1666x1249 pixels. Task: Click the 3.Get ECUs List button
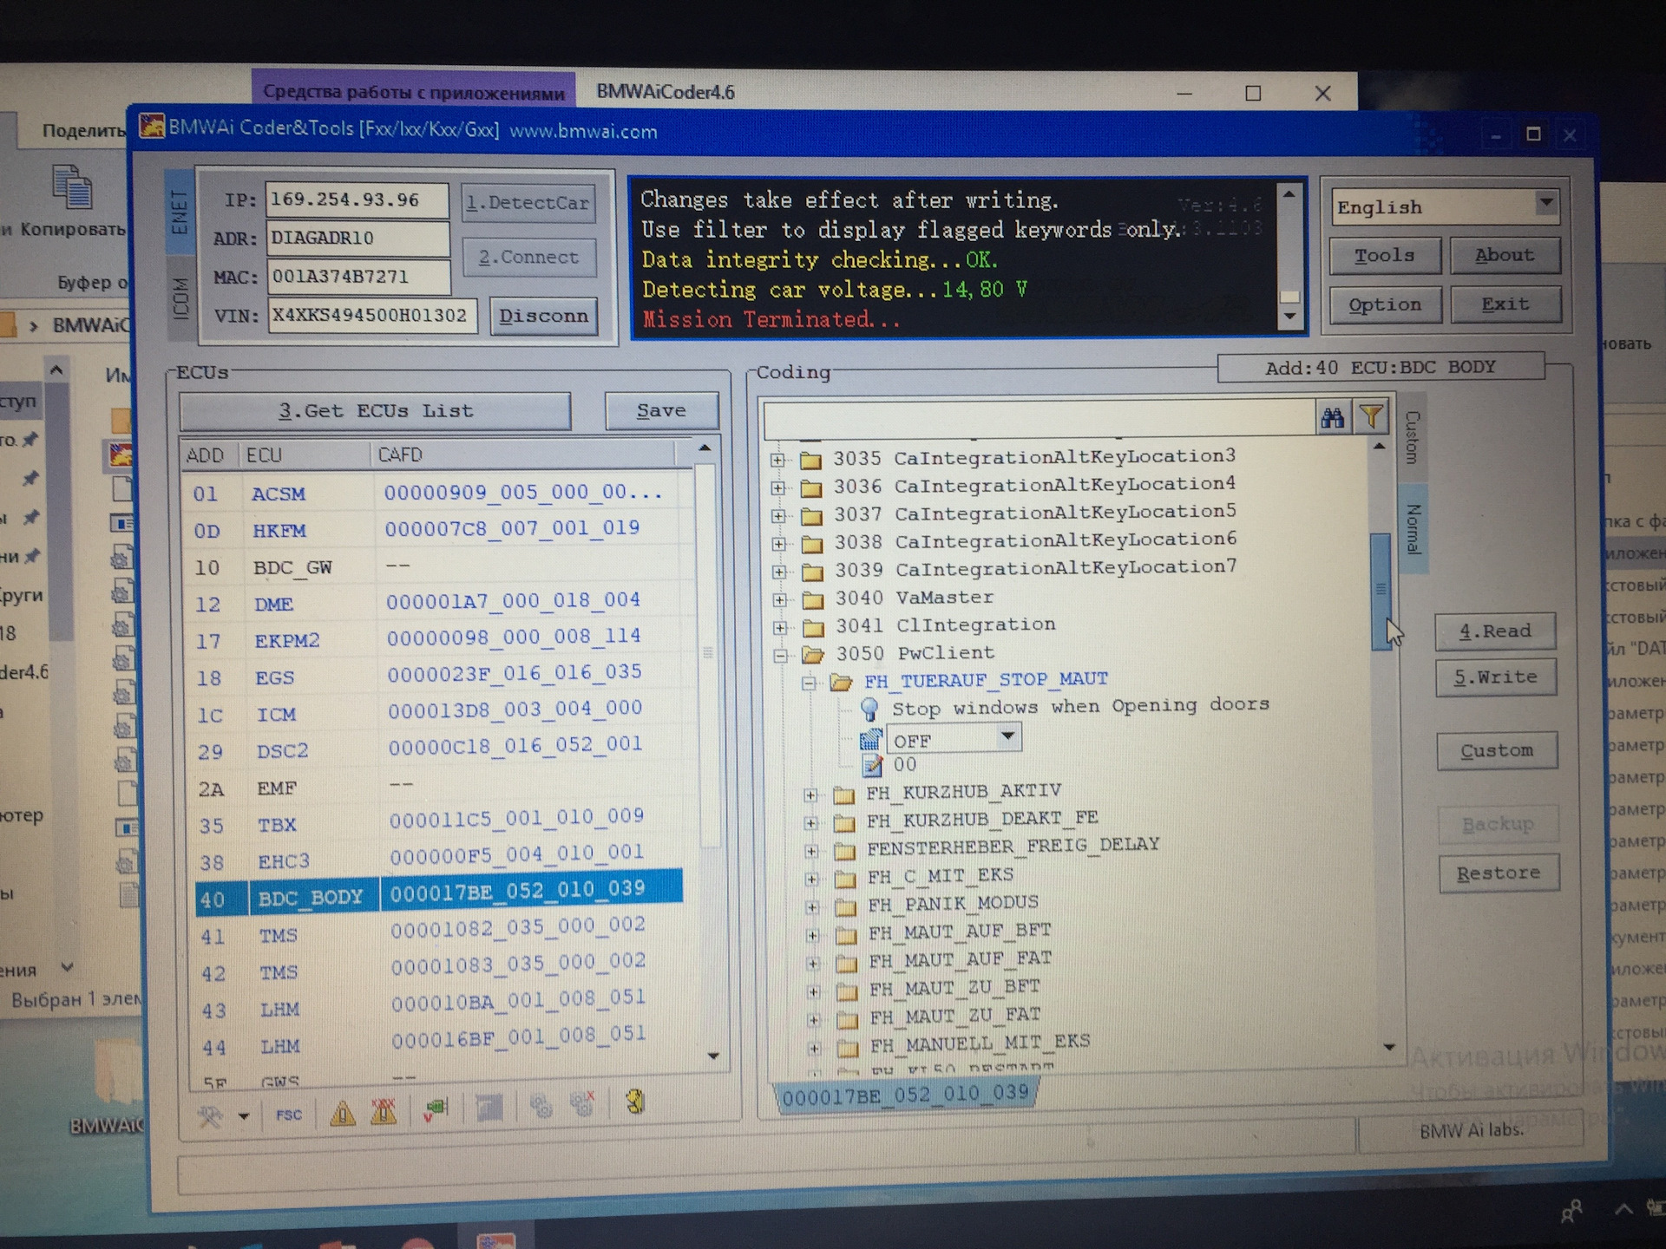point(375,411)
